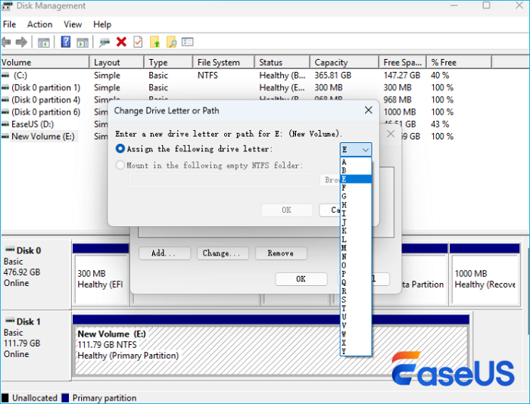This screenshot has height=404, width=530.
Task: Click the Back arrow toolbar icon
Action: pos(8,42)
